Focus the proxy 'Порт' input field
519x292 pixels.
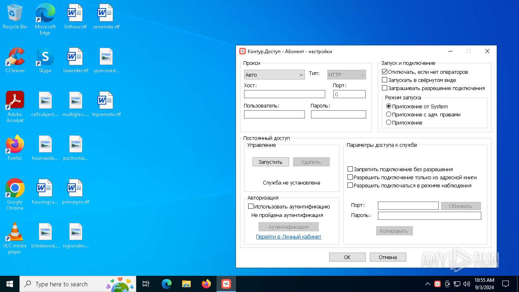coord(350,94)
